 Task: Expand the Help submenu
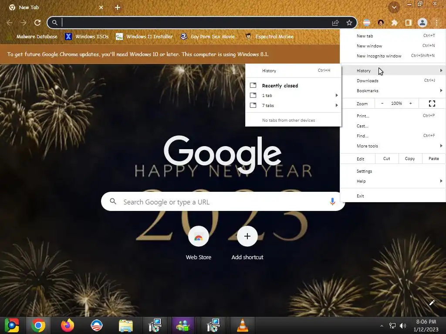click(392, 181)
